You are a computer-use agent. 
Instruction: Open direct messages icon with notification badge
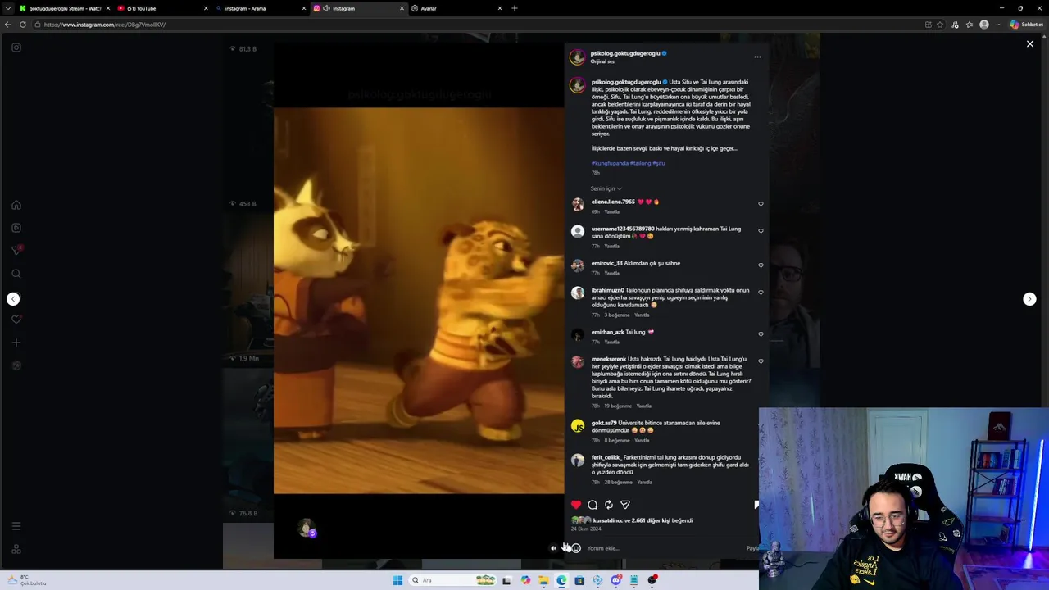[16, 250]
